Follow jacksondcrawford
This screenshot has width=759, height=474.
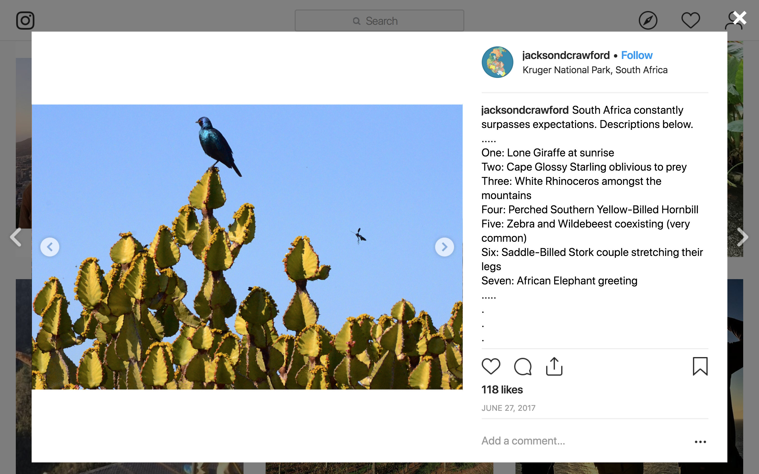[x=637, y=55]
